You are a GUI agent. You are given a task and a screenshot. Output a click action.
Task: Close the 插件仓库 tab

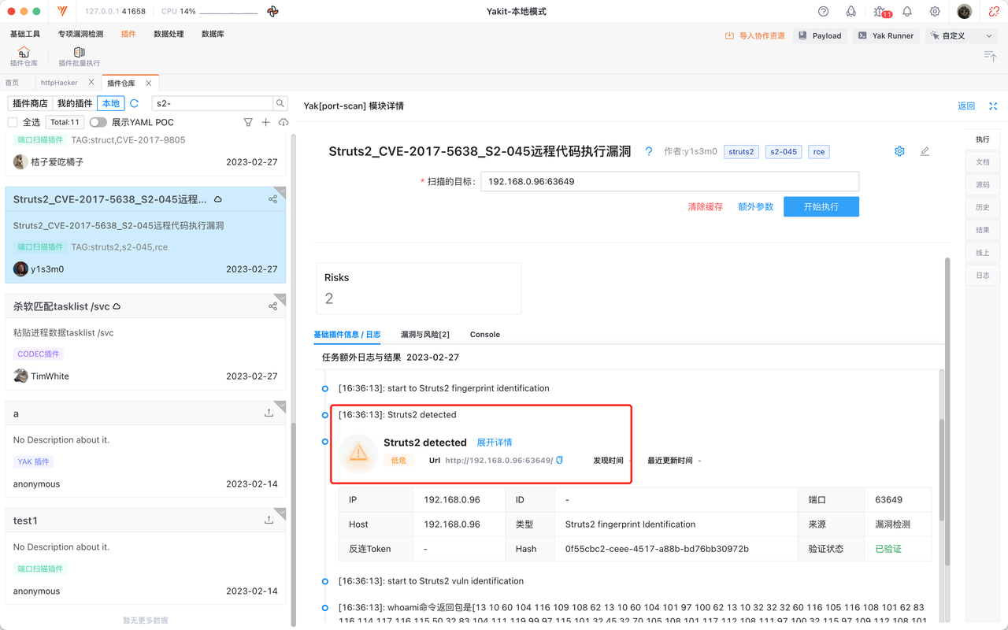click(149, 83)
